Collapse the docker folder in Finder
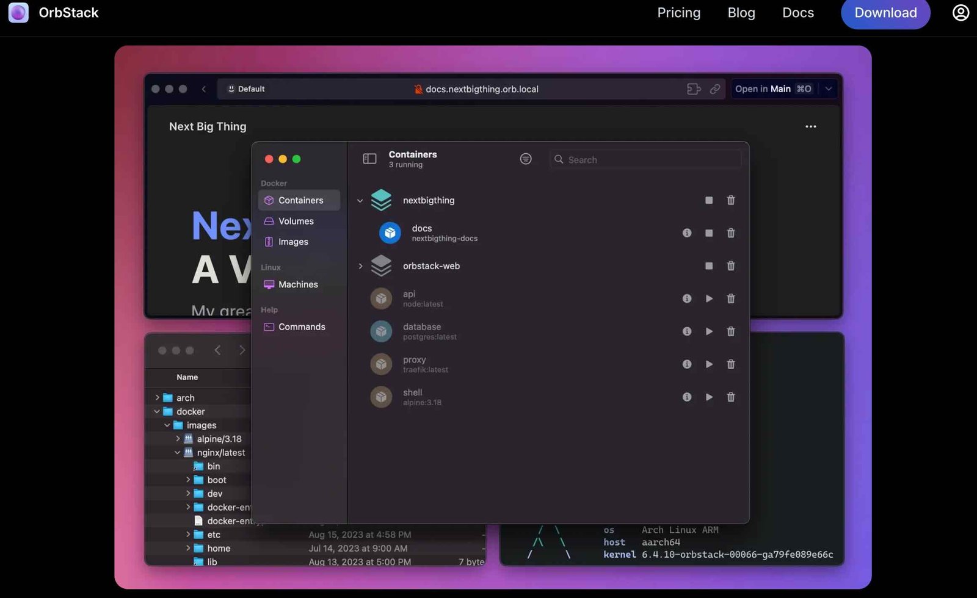 coord(157,412)
